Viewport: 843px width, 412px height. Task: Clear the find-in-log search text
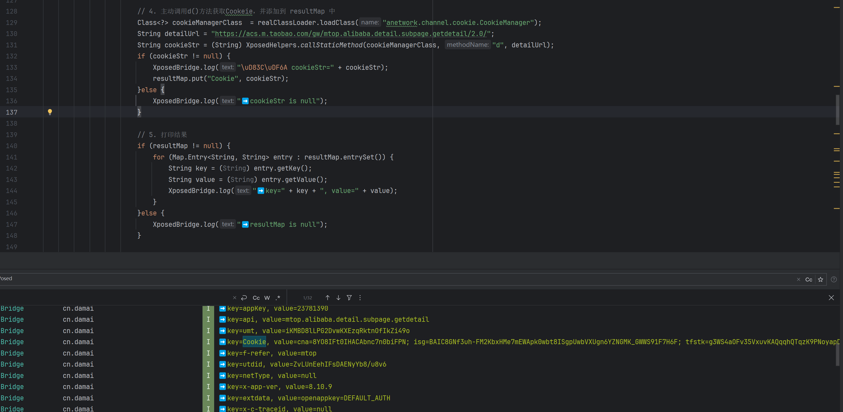coord(235,298)
